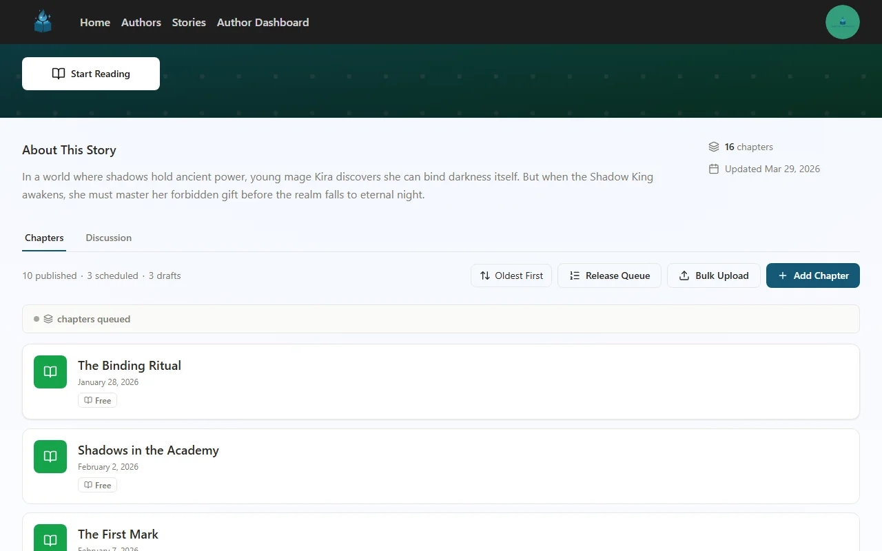Click the Bulk Upload arrow icon
The image size is (882, 551).
(684, 275)
